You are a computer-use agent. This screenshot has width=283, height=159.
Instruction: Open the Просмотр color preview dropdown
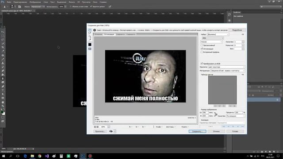[226, 67]
